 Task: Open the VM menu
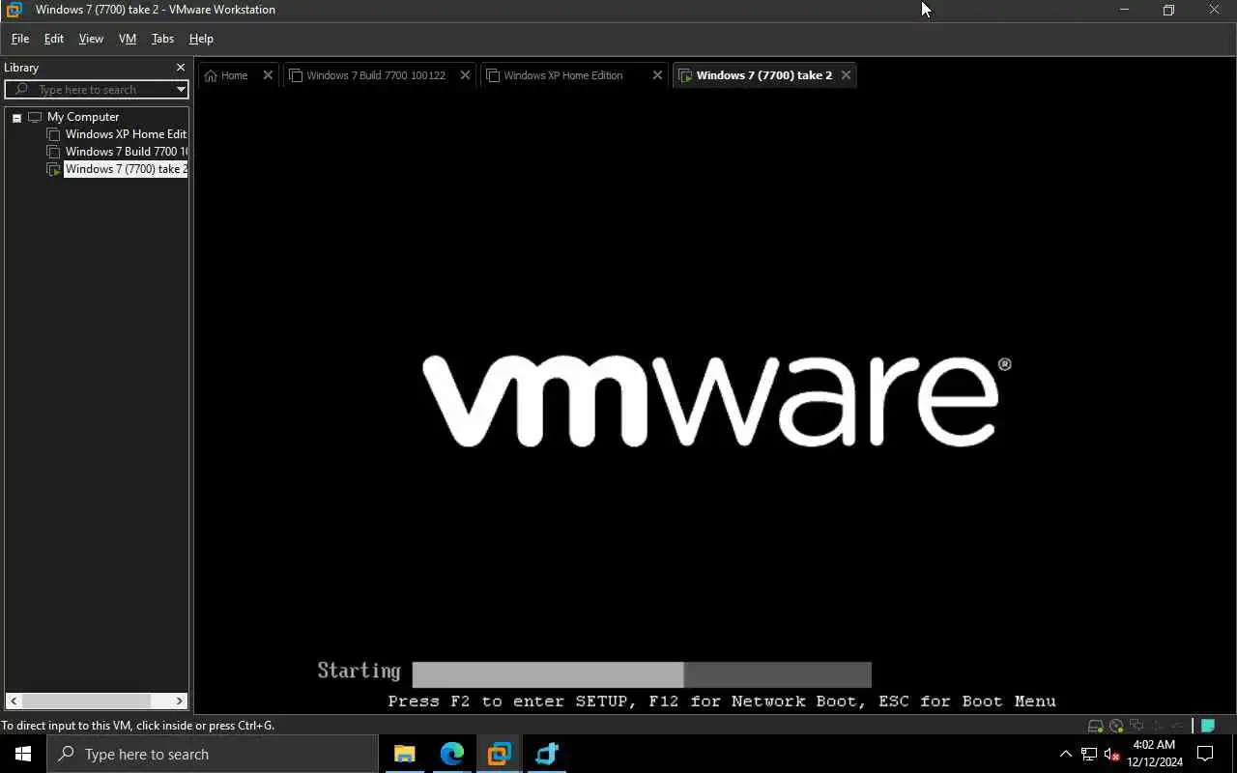pos(128,39)
